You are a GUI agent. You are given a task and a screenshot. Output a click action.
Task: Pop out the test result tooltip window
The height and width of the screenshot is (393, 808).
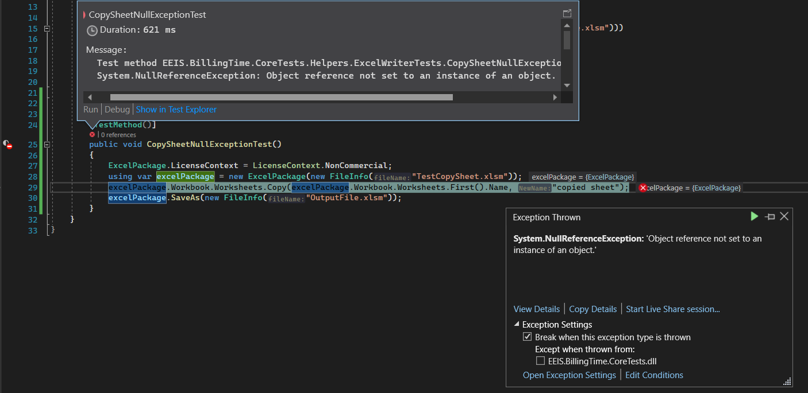[567, 13]
